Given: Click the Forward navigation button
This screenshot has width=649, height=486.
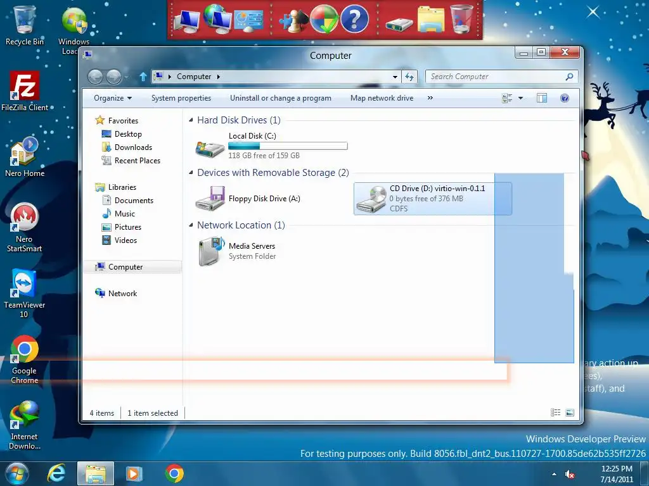Looking at the screenshot, I should click(x=114, y=77).
